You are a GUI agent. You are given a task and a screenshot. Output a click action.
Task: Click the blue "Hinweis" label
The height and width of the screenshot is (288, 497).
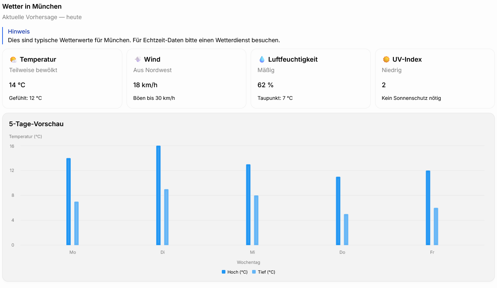(19, 32)
